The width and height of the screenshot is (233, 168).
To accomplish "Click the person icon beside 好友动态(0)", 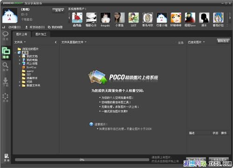I will pyautogui.click(x=27, y=27).
